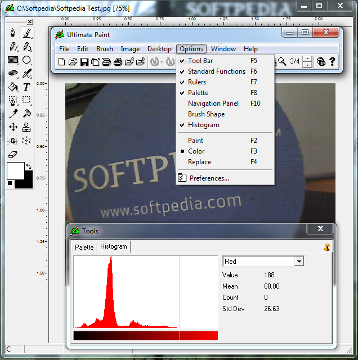Save the image with floppy icon

pyautogui.click(x=84, y=62)
